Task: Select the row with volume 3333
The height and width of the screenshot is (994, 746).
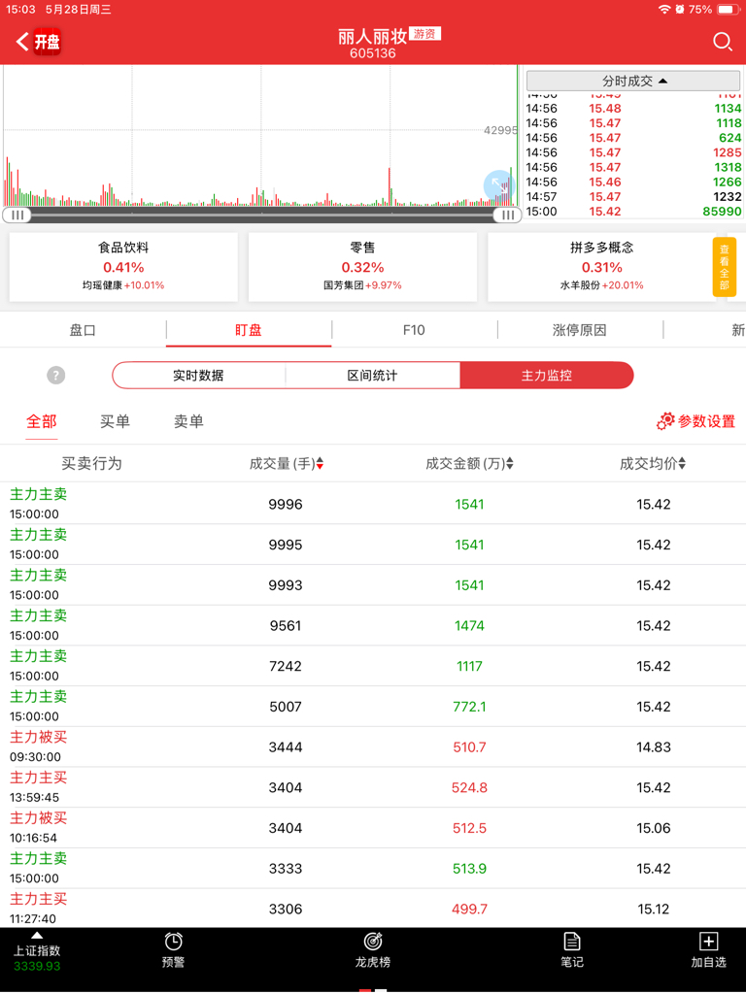Action: click(373, 869)
